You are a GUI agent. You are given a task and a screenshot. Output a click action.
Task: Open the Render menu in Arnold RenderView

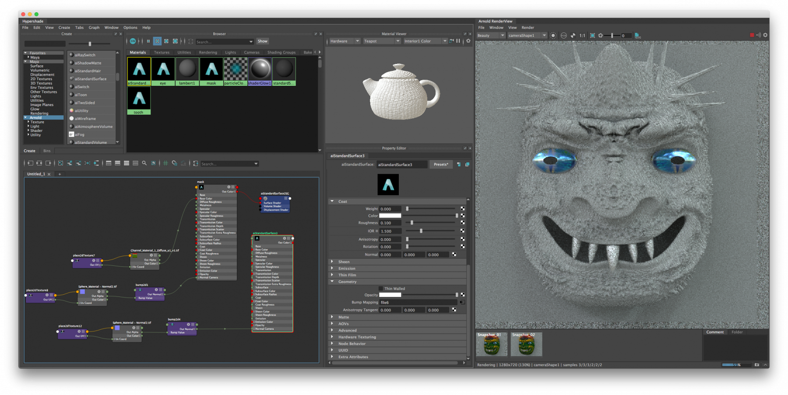click(x=528, y=28)
